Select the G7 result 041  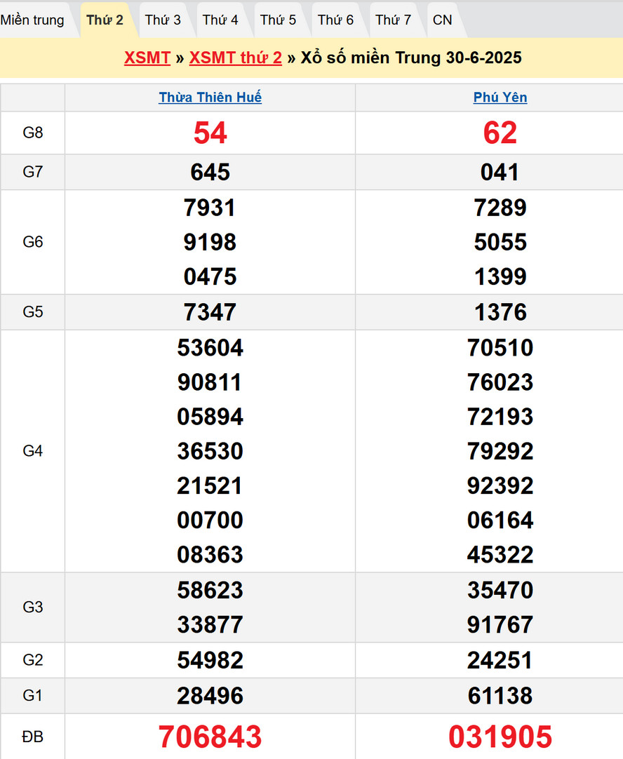pos(500,172)
